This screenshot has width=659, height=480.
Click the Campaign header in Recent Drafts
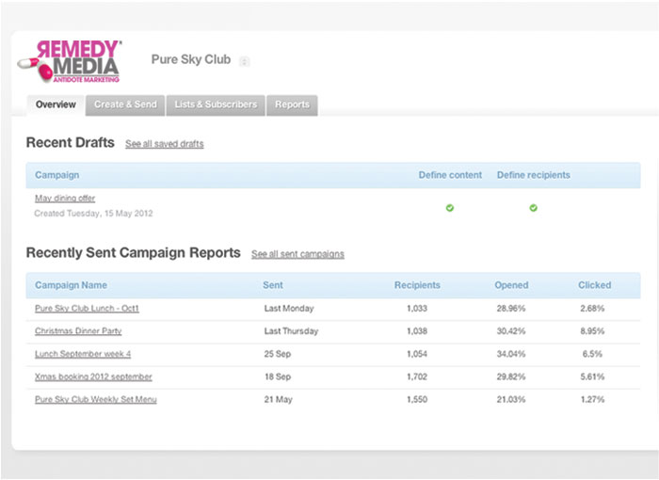[x=56, y=175]
